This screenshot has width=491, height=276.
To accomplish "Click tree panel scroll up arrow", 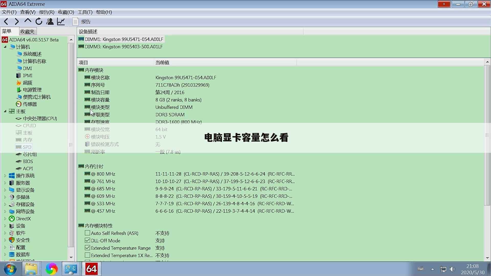I will click(71, 40).
